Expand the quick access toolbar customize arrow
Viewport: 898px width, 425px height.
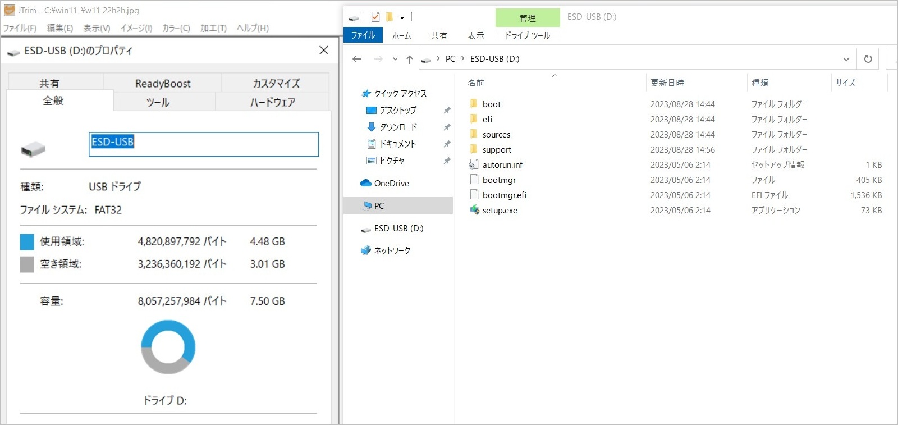tap(402, 17)
